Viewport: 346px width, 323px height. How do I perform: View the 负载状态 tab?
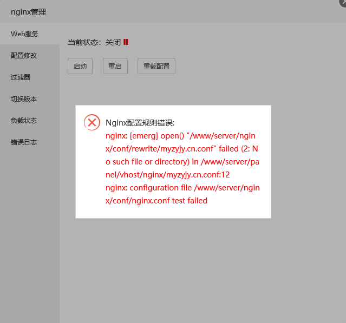point(30,120)
